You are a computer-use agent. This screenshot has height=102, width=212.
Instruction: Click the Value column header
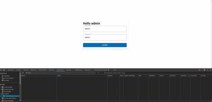tap(82, 76)
